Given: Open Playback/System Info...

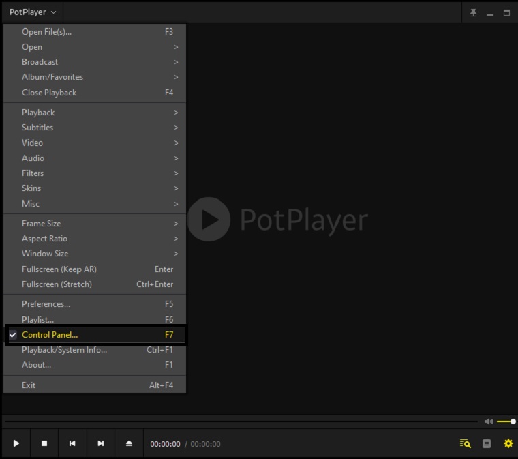Looking at the screenshot, I should point(95,350).
